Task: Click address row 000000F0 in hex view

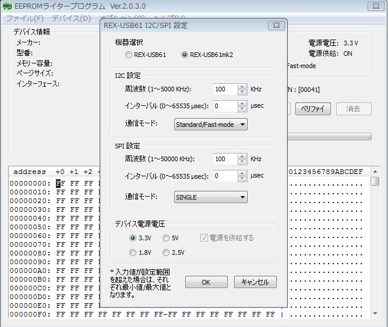Action: tap(30, 314)
